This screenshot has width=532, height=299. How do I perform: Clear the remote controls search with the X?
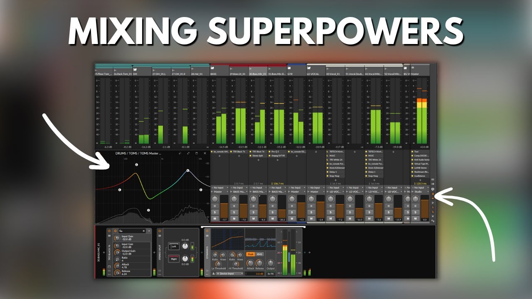pyautogui.click(x=144, y=231)
